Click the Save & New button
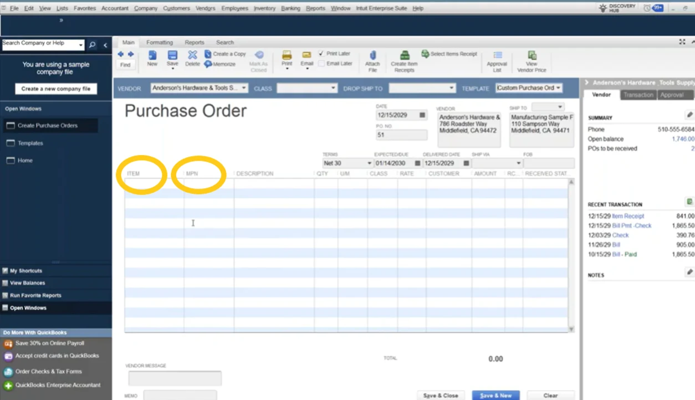 pos(495,396)
